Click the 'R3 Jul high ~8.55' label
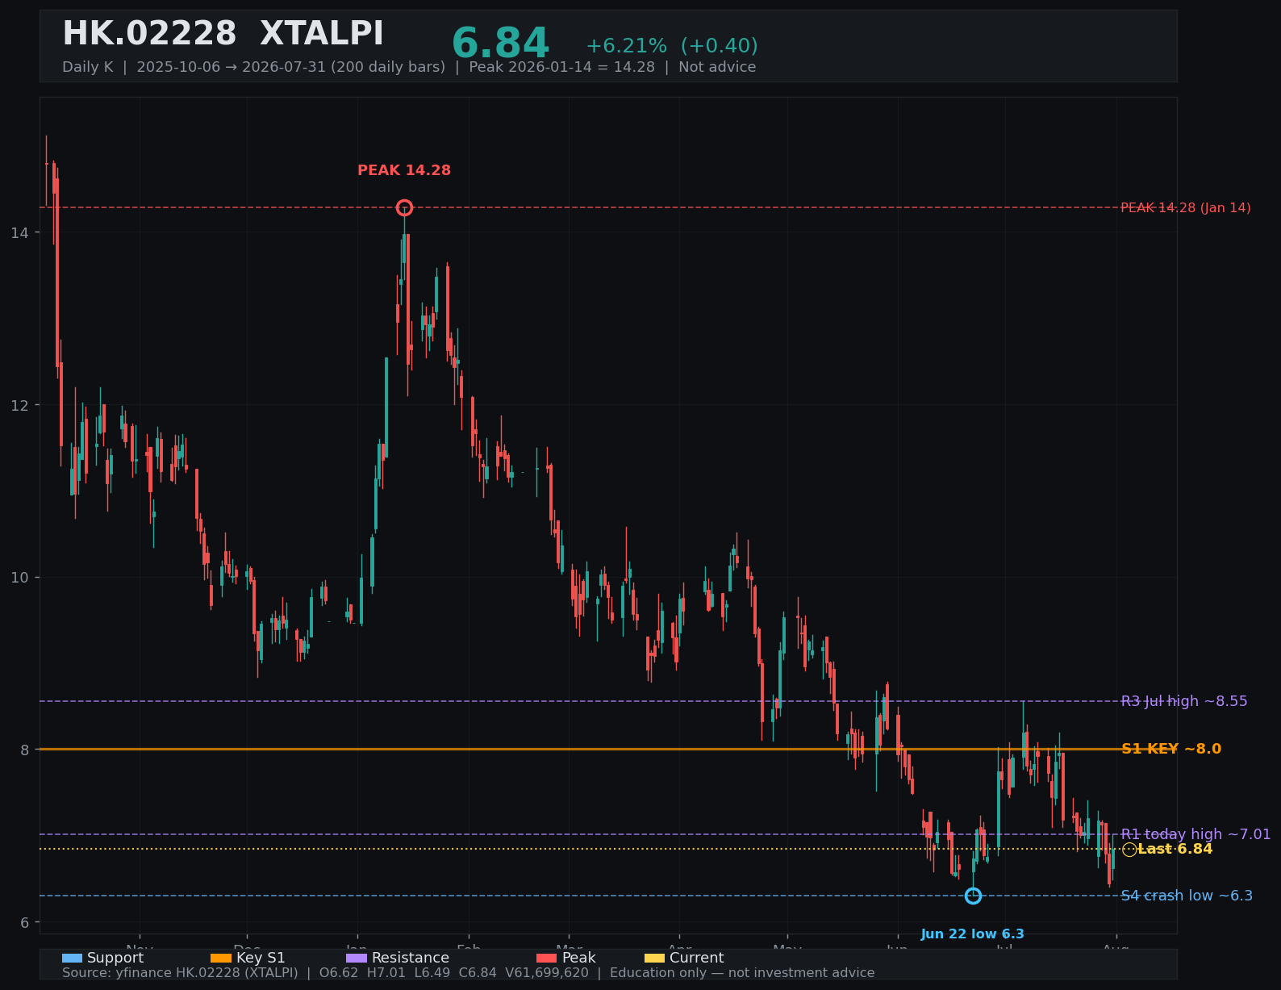The width and height of the screenshot is (1281, 990). click(x=1184, y=701)
